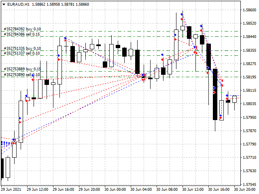Viewport: 259px width, 194px height.
Task: Click the close price value 1.58860
Action: pyautogui.click(x=82, y=4)
